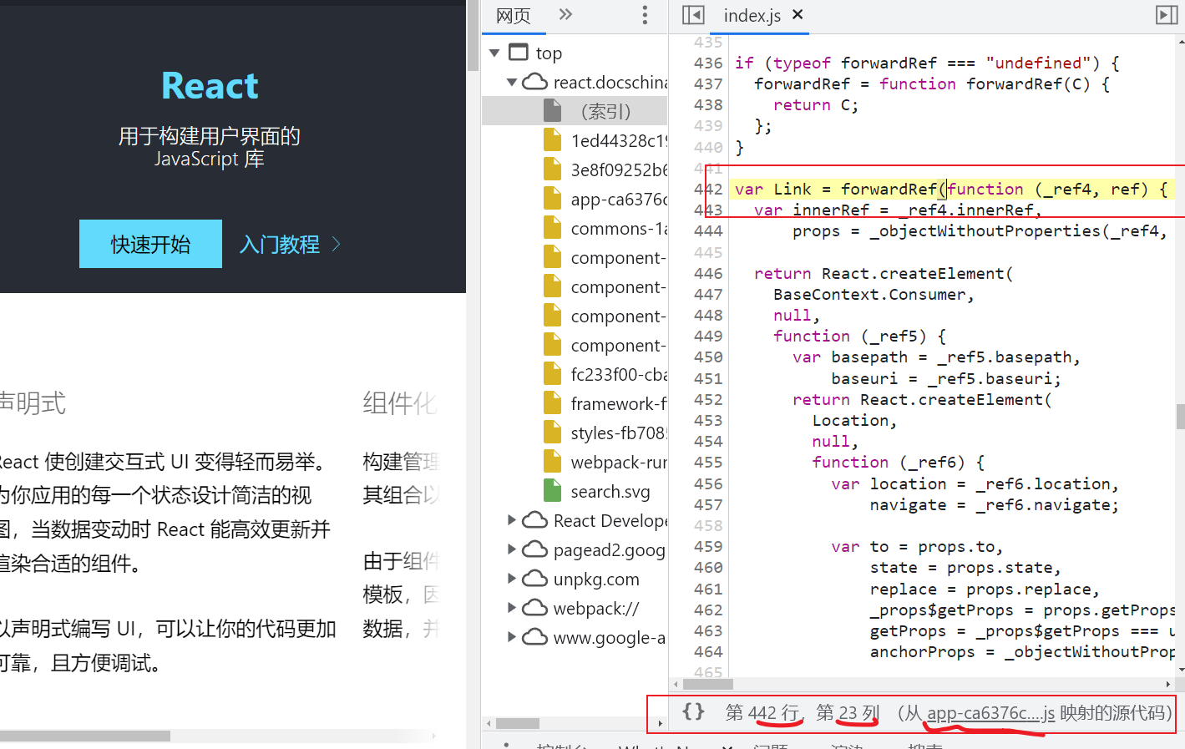Click the 'BaseContext.Consumer,' code line
Viewport: 1185px width, 749px height.
point(874,294)
